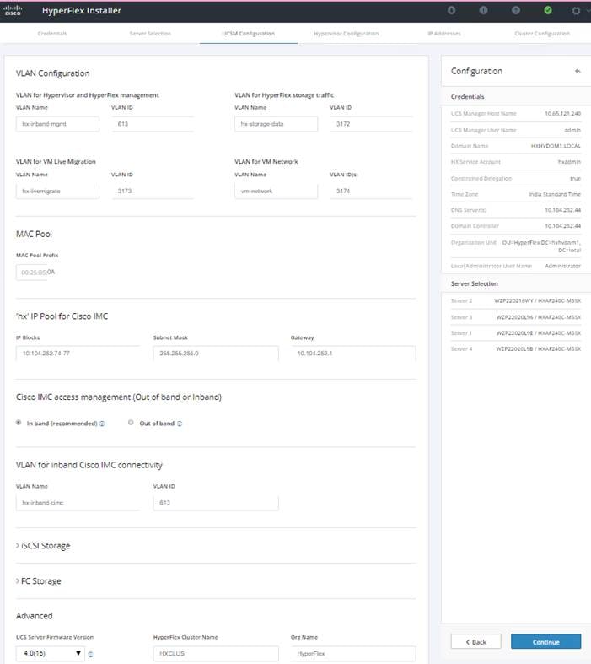This screenshot has height=664, width=591.
Task: Click the Gateway field 10.104.252.1
Action: (x=353, y=354)
